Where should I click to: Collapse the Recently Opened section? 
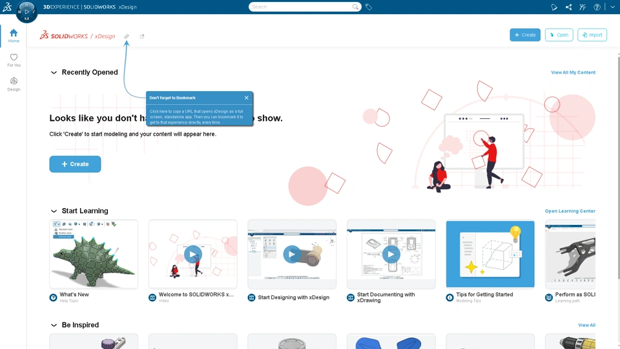click(54, 72)
